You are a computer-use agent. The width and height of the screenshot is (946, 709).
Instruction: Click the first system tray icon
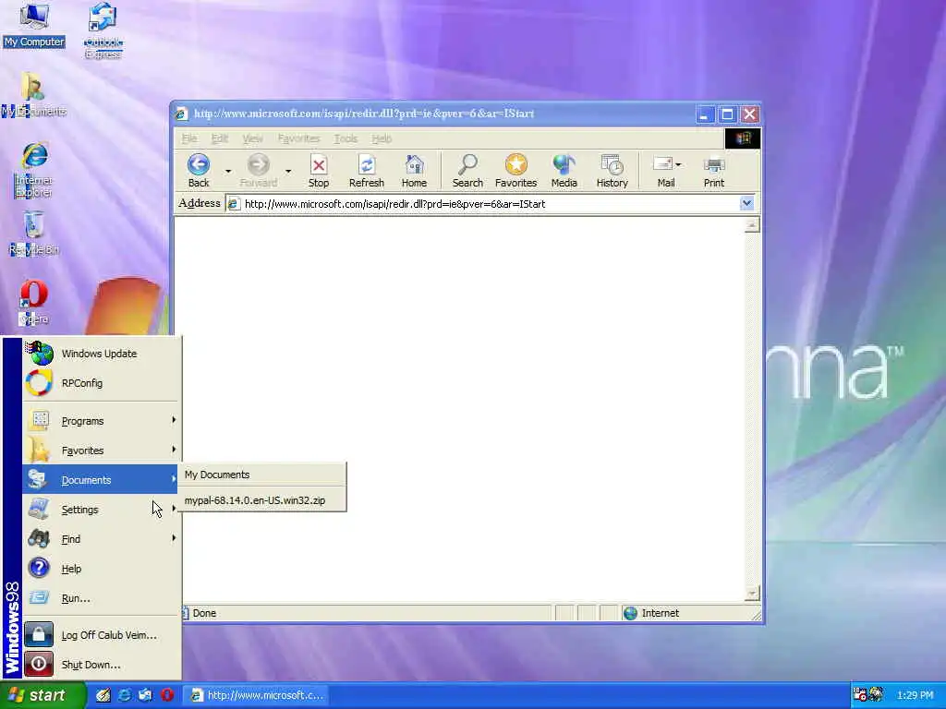pyautogui.click(x=860, y=695)
